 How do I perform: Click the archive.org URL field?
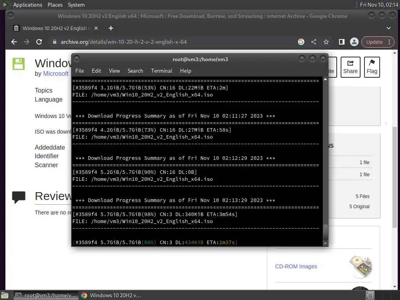pyautogui.click(x=124, y=42)
